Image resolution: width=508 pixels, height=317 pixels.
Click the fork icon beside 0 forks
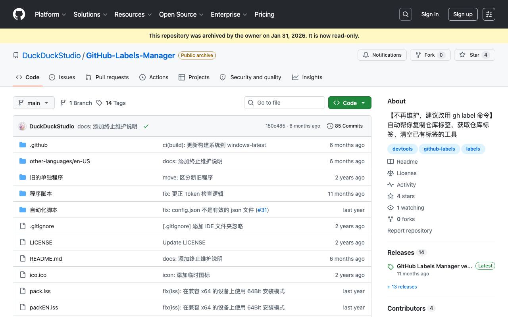click(x=391, y=219)
